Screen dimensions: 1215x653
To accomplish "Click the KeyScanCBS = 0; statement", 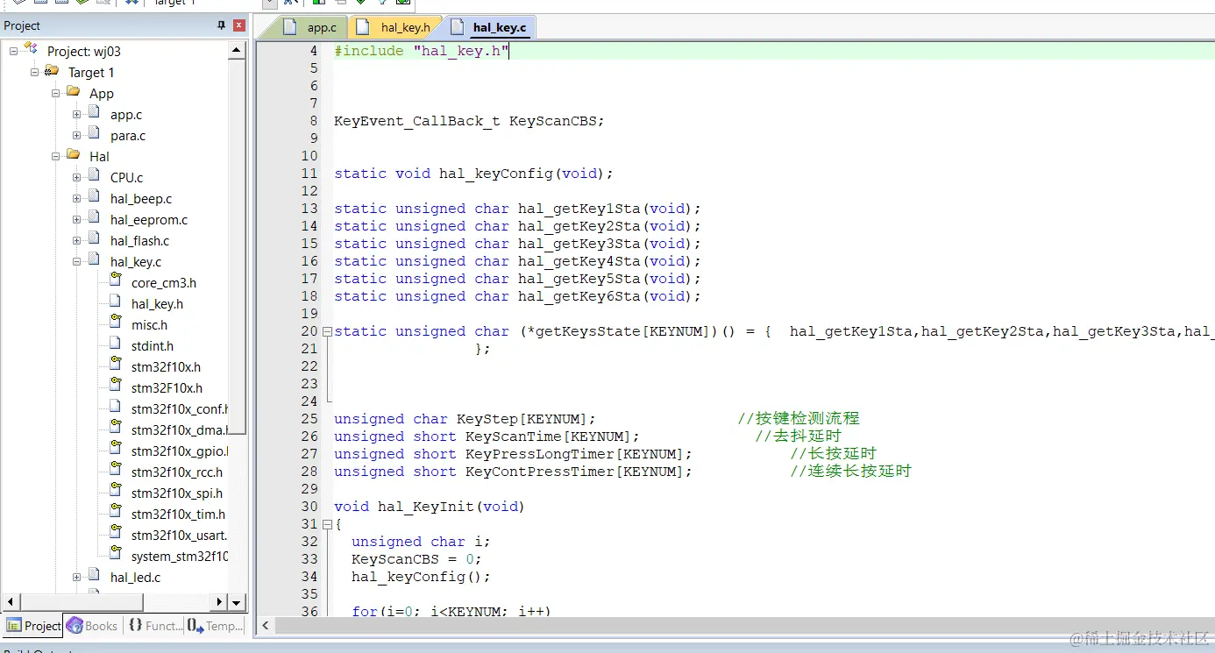I will tap(416, 559).
